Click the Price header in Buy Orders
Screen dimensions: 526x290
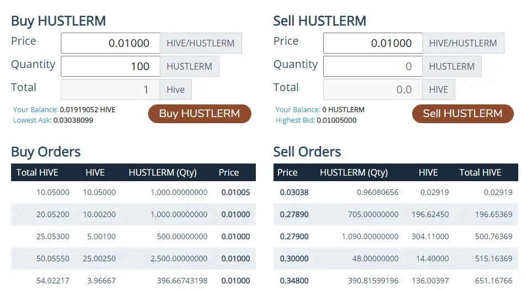pyautogui.click(x=229, y=172)
